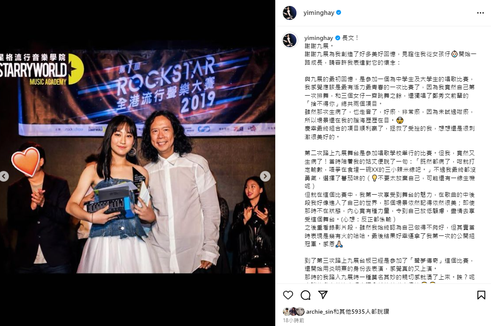Image resolution: width=491 pixels, height=326 pixels.
Task: Click the 18小時前 timestamp
Action: point(293,320)
